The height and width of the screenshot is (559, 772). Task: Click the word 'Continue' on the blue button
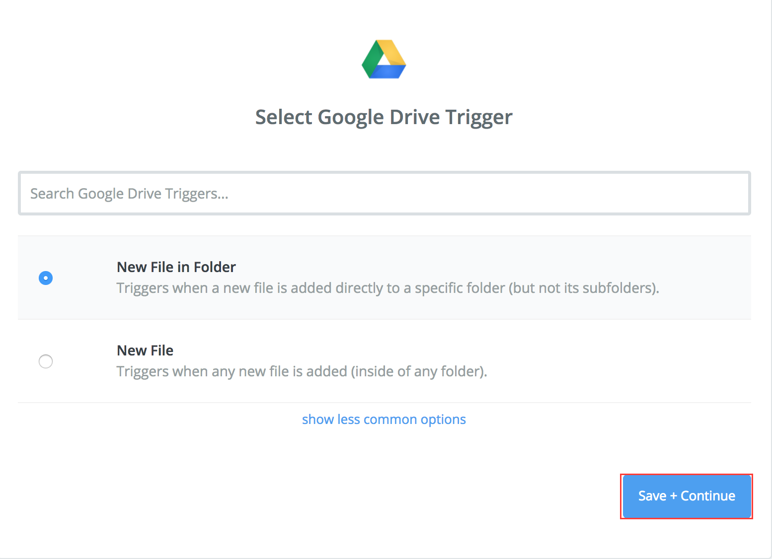pos(708,496)
